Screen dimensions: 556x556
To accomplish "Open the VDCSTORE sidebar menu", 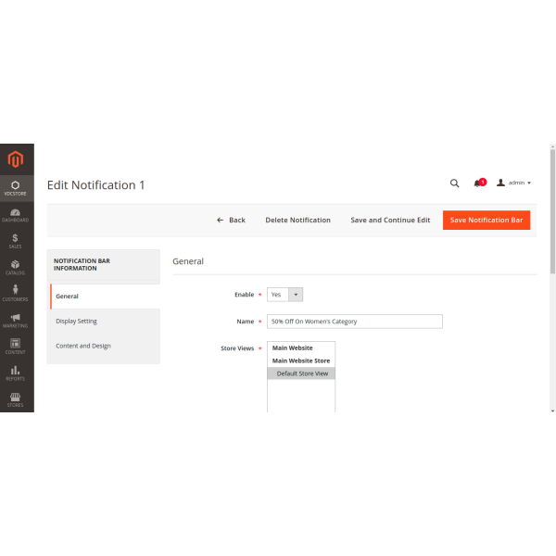I will (x=15, y=188).
